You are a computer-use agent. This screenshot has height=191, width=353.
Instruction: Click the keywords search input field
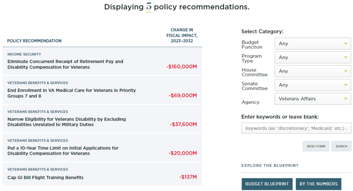point(296,128)
